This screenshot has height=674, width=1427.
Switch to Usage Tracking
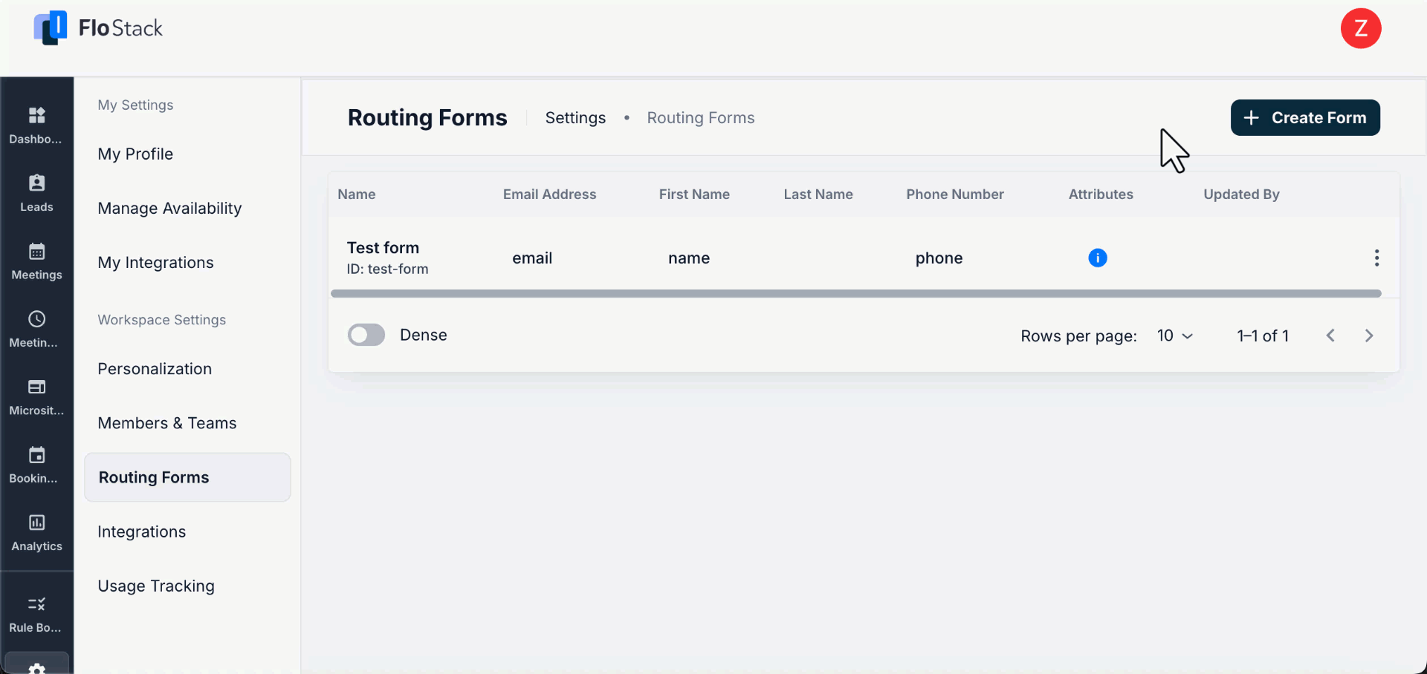click(155, 586)
